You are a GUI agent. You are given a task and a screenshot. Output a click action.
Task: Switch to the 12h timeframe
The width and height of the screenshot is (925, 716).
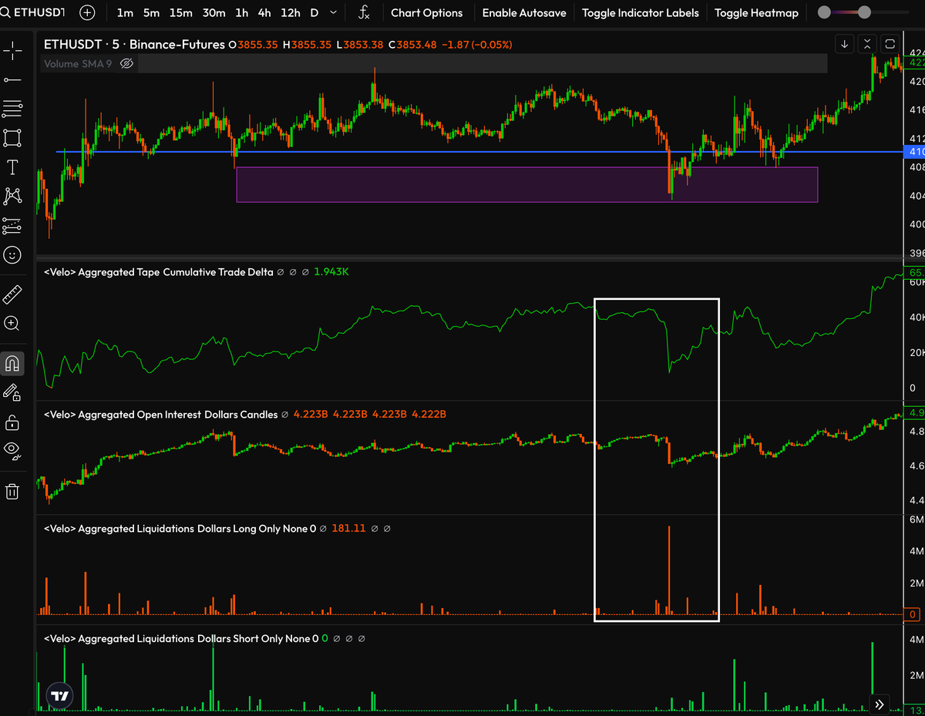tap(291, 12)
